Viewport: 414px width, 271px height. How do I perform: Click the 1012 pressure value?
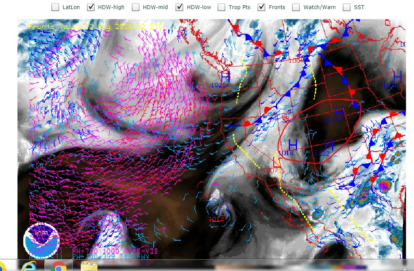216,219
